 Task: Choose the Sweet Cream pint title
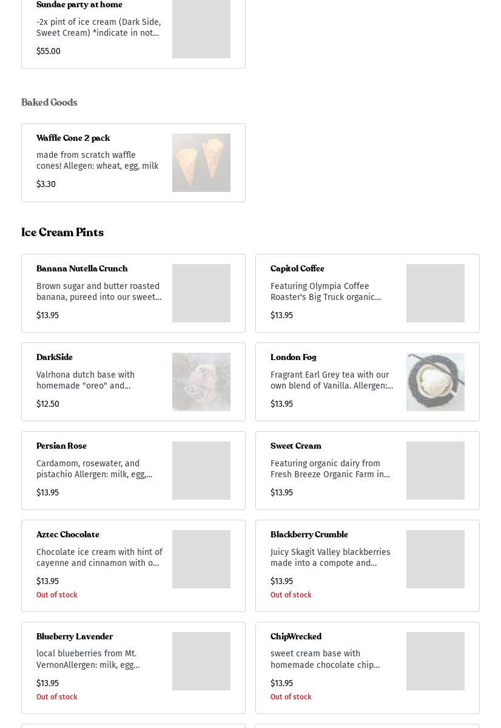[x=295, y=446]
